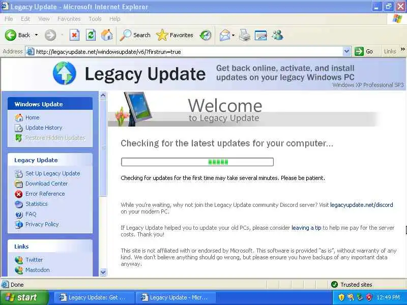Click the Mail toolbar icon

click(x=224, y=35)
